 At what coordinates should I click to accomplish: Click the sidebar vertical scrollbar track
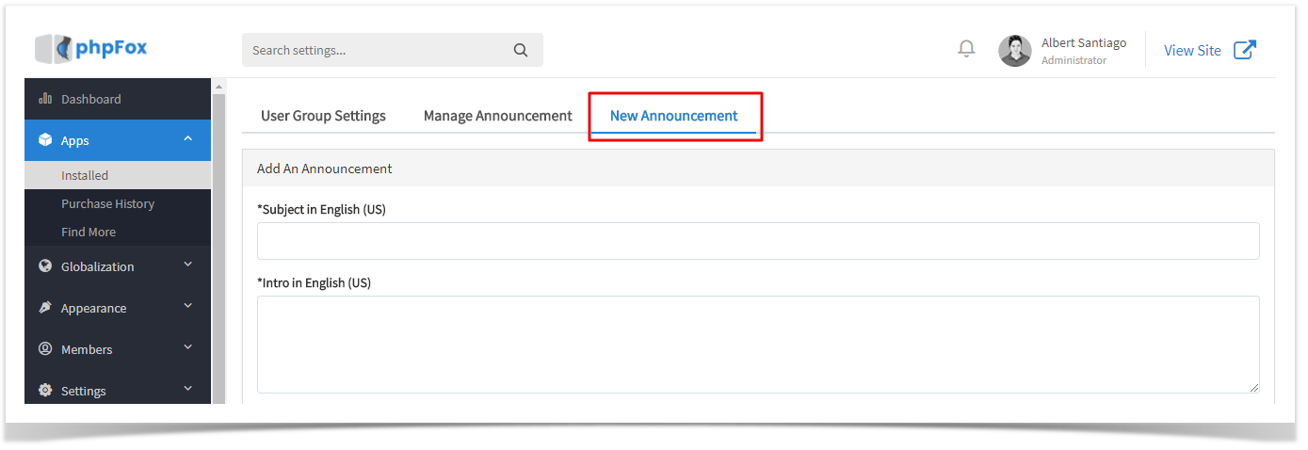219,249
